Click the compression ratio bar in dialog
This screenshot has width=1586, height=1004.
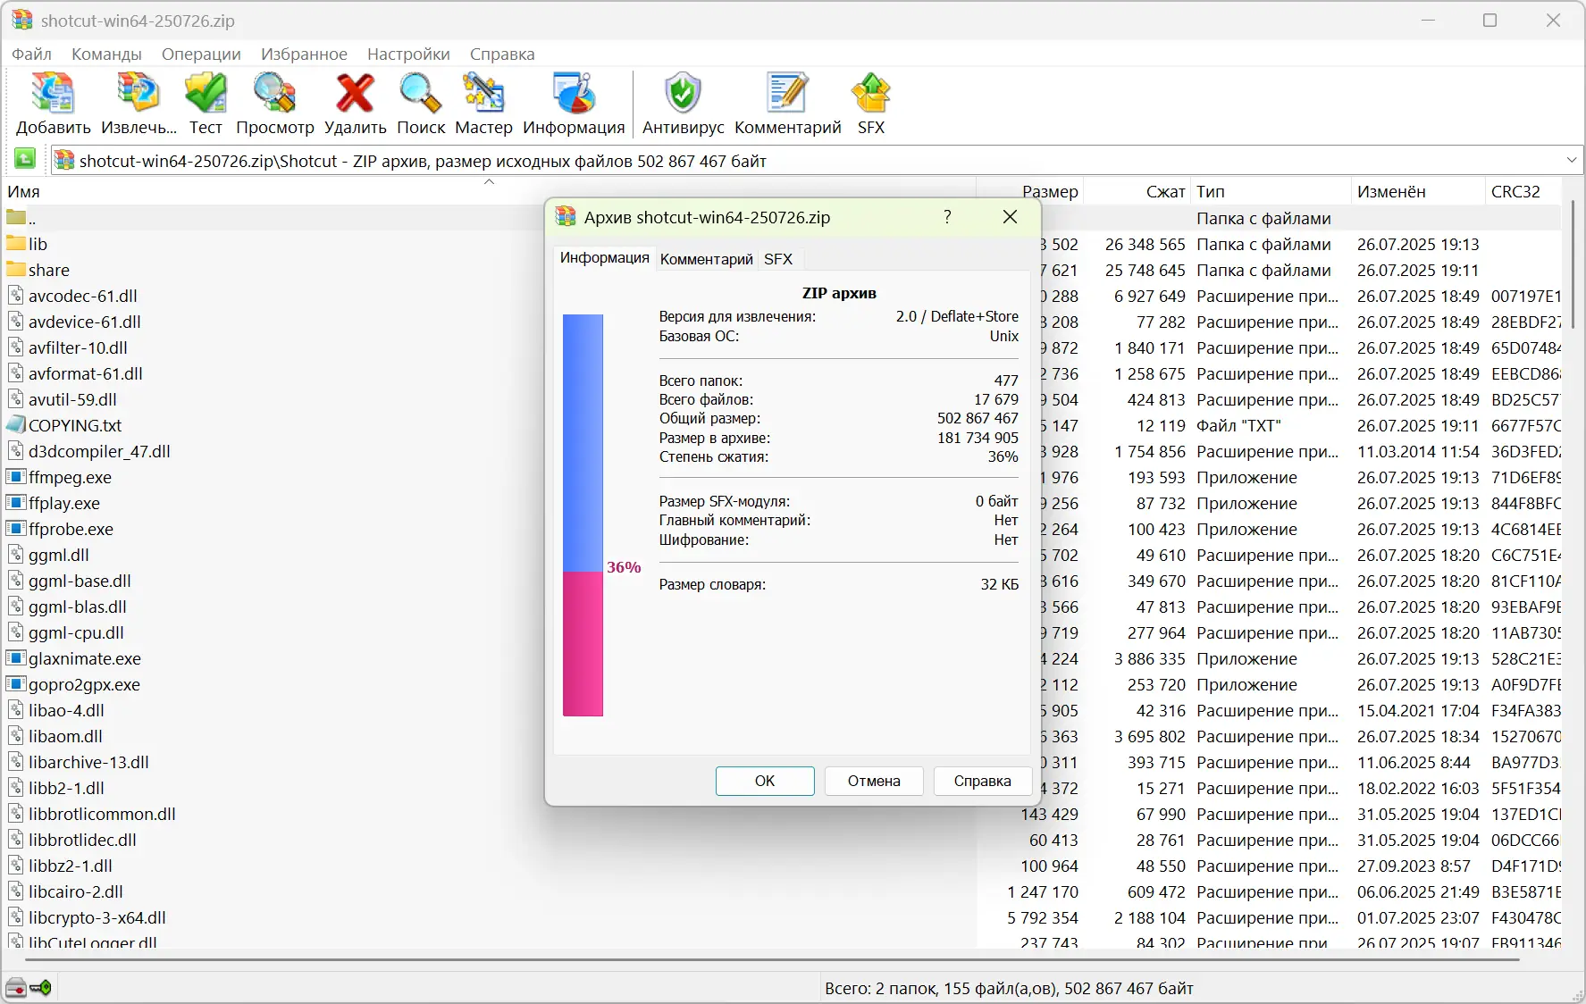click(x=583, y=515)
